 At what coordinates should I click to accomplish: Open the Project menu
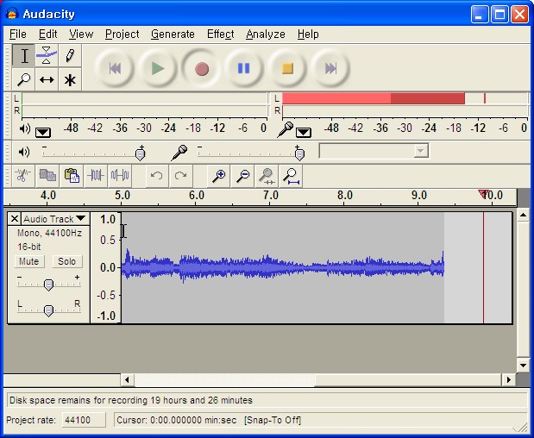(122, 34)
